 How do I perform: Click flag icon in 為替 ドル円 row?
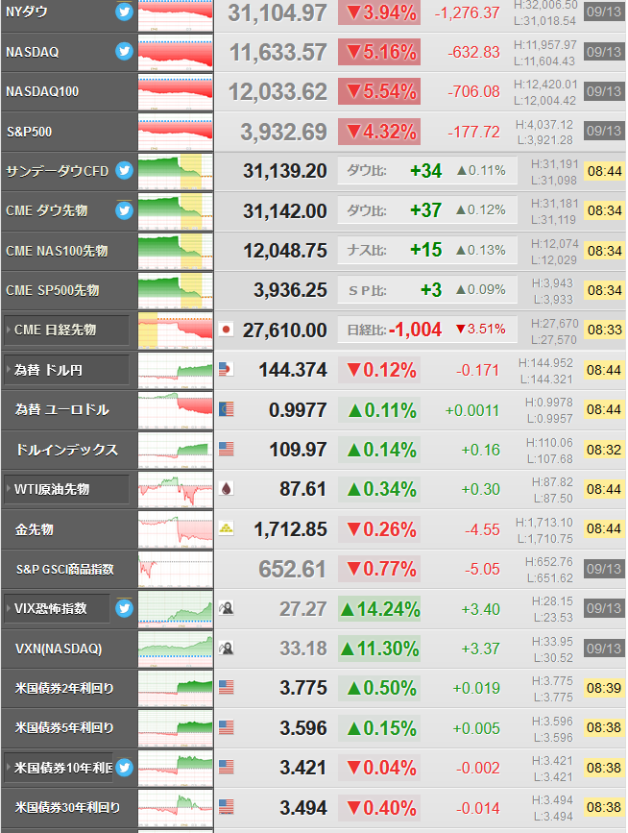pyautogui.click(x=227, y=369)
